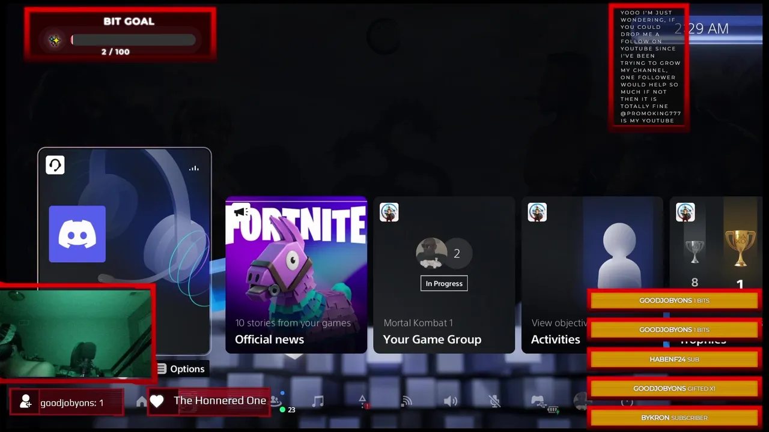Click The Honnered One text
The width and height of the screenshot is (769, 432).
pos(220,400)
